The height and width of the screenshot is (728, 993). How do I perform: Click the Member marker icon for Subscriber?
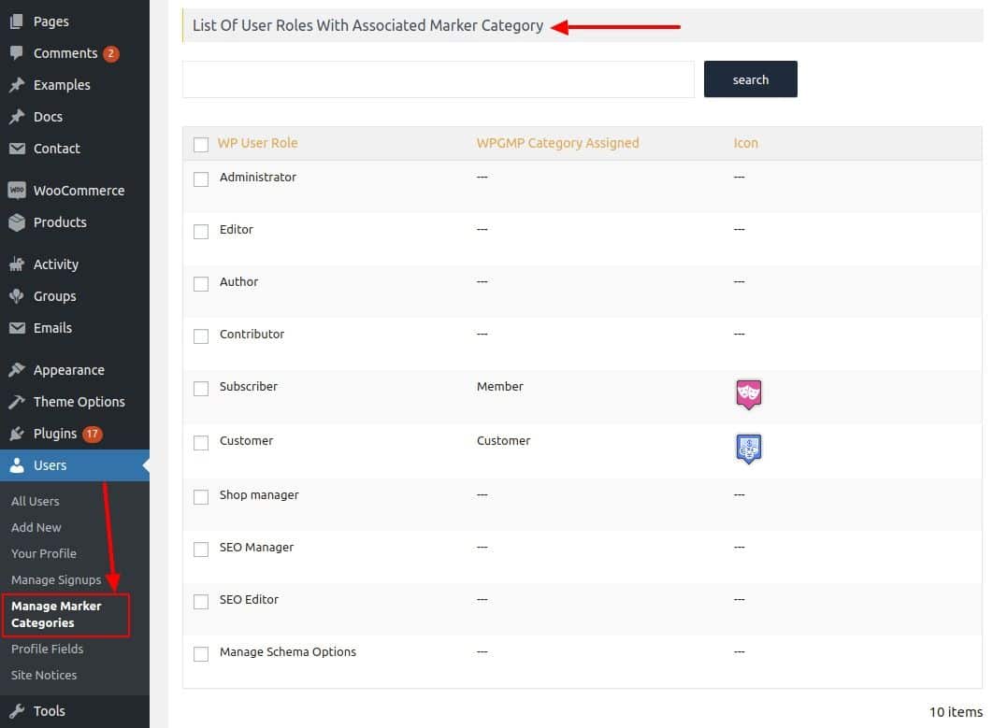[748, 394]
